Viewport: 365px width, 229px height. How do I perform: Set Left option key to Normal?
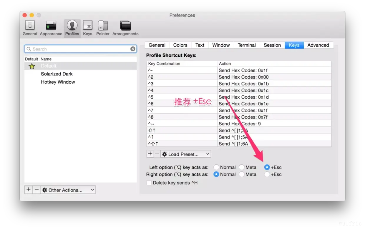point(216,167)
